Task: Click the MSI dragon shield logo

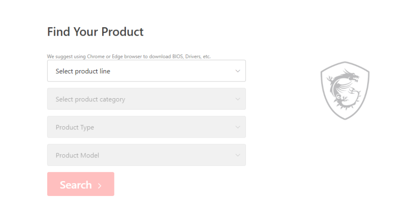Action: tap(344, 91)
